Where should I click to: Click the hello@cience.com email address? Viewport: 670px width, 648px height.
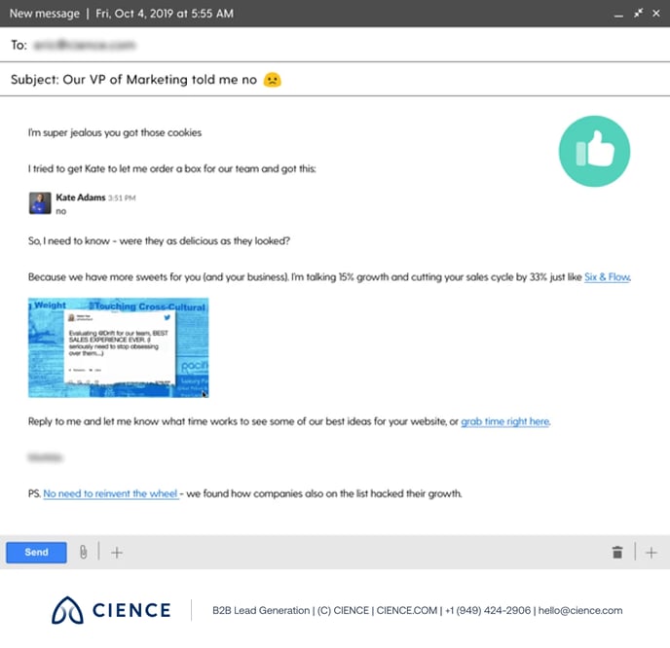580,611
